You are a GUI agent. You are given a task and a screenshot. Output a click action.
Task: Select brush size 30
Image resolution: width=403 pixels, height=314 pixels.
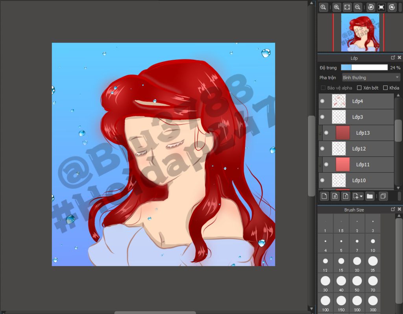pos(325,283)
